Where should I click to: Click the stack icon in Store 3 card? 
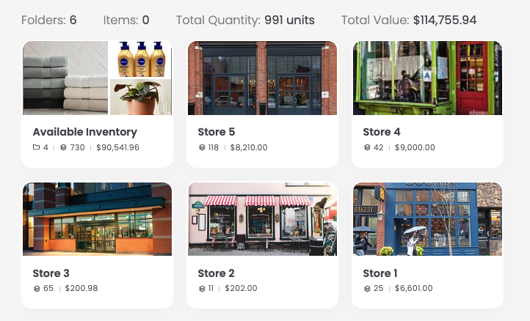[37, 288]
